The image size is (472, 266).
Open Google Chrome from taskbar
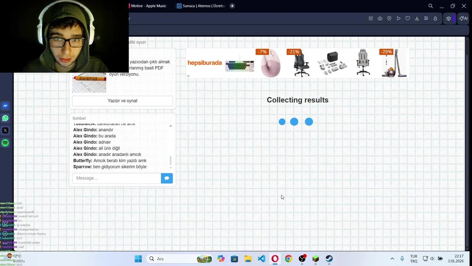pyautogui.click(x=288, y=259)
